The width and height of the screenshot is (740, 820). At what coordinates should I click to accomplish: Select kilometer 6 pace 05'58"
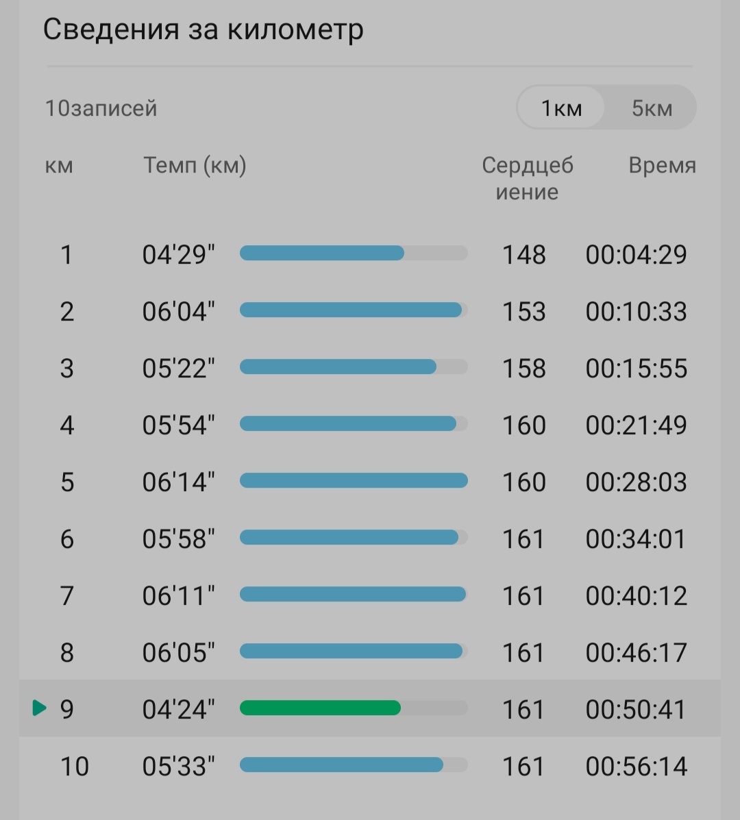178,538
